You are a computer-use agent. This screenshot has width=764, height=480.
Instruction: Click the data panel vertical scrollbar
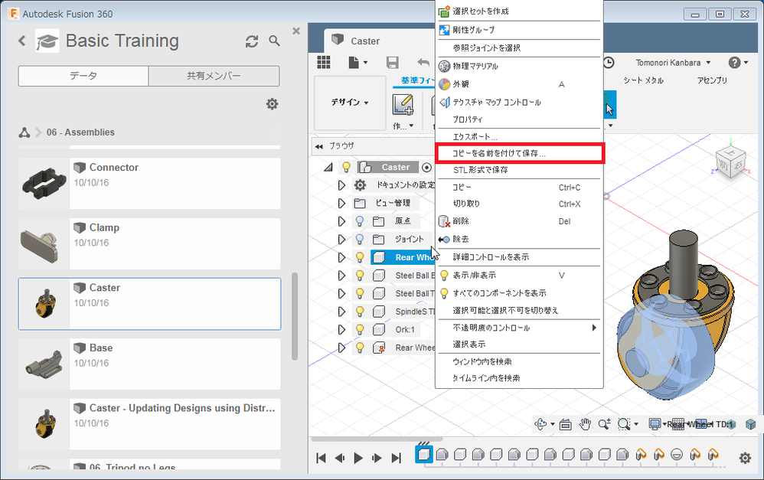[x=294, y=315]
